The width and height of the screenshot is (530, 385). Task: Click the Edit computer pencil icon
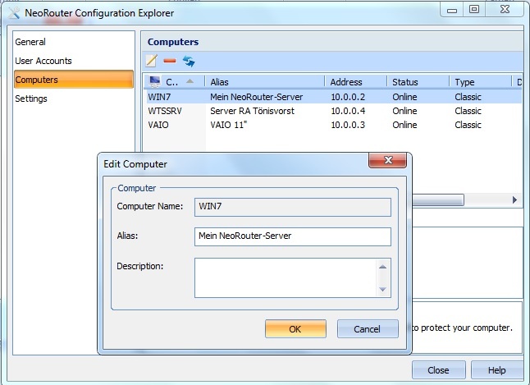[151, 61]
